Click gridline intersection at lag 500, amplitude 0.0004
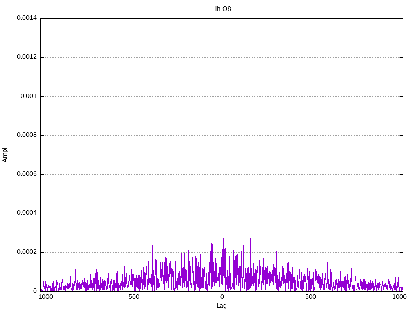Viewport: 414px width, 311px height. (x=310, y=213)
